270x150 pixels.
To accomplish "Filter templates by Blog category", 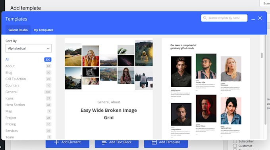I will (x=9, y=72).
